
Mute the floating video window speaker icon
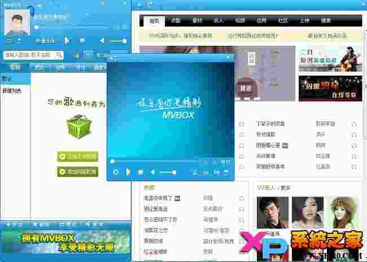[x=152, y=173]
